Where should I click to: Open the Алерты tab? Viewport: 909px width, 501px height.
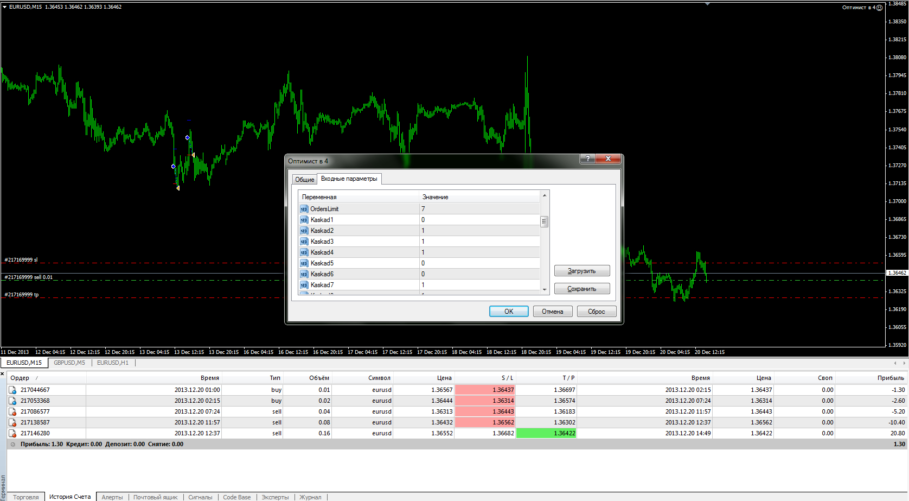112,497
